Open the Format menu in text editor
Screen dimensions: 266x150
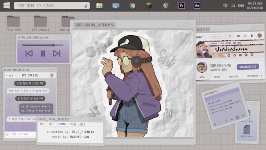[62, 124]
